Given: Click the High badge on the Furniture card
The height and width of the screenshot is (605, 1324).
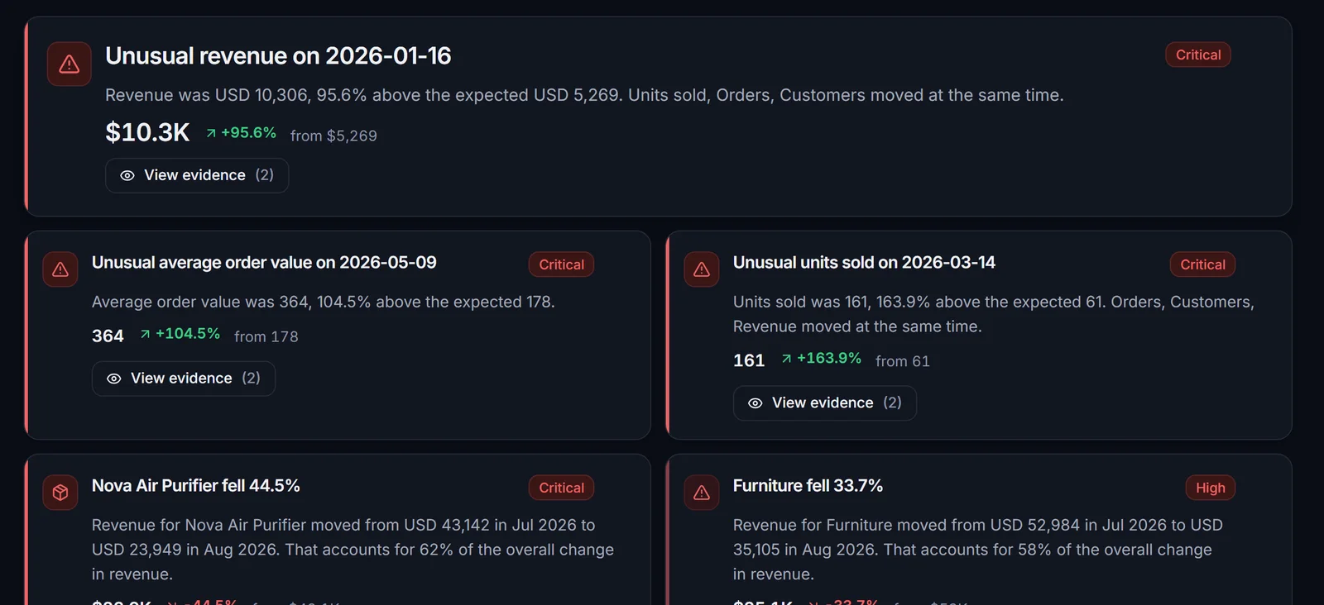Looking at the screenshot, I should (1211, 488).
